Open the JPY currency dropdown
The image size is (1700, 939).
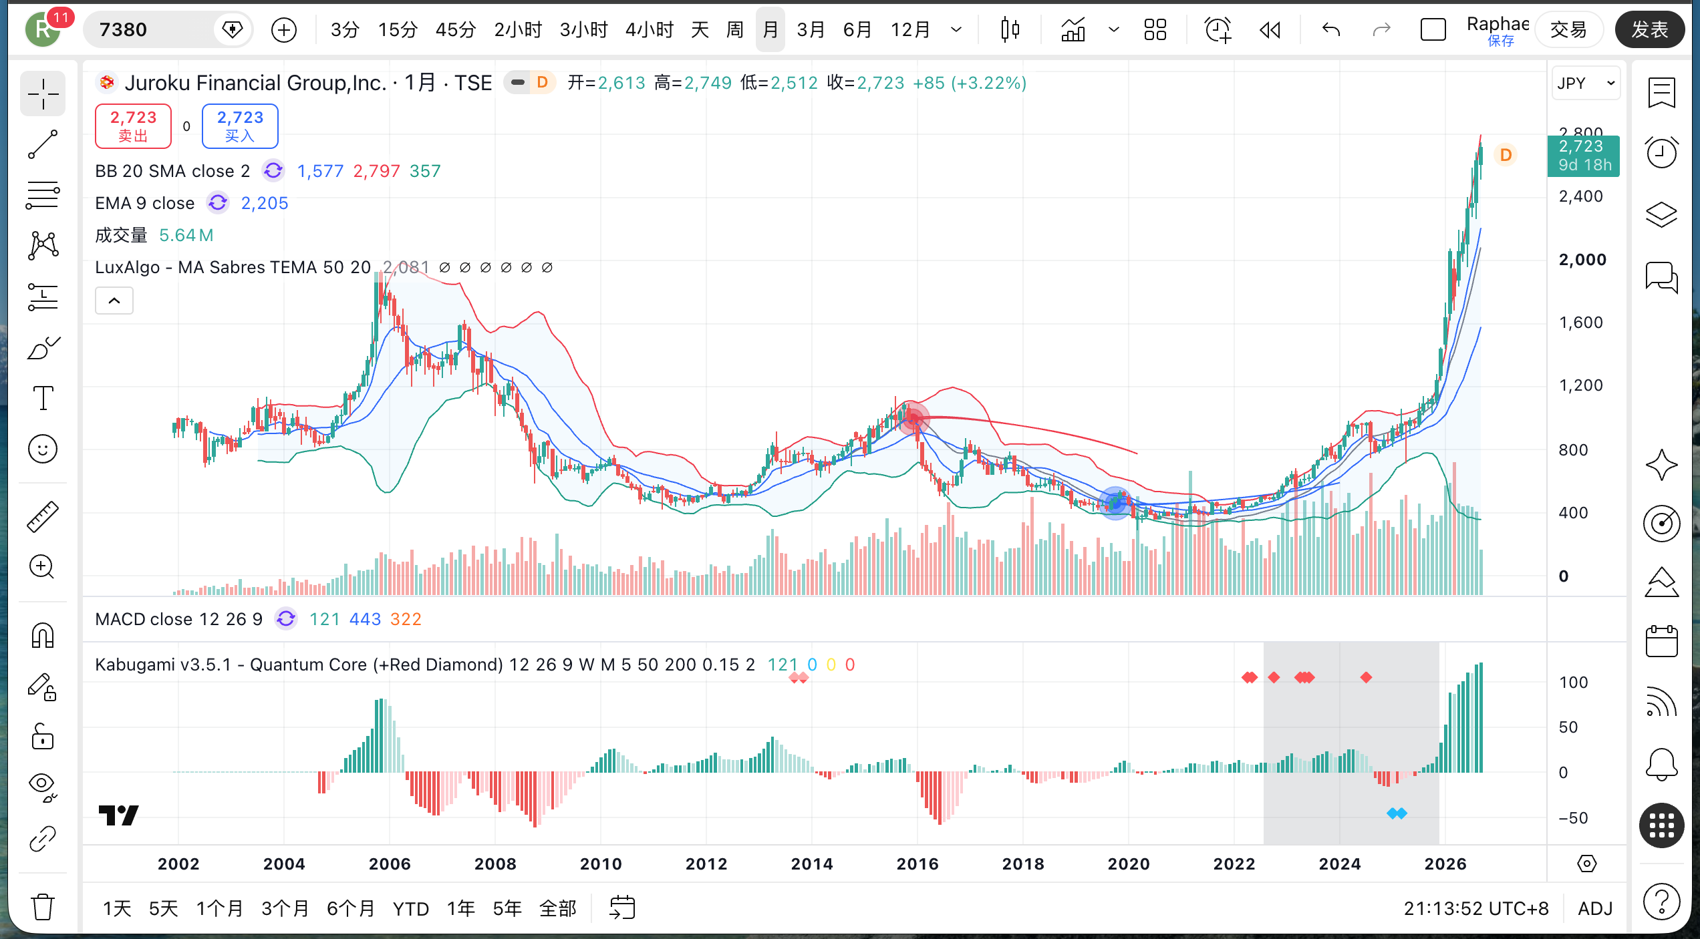click(x=1586, y=83)
